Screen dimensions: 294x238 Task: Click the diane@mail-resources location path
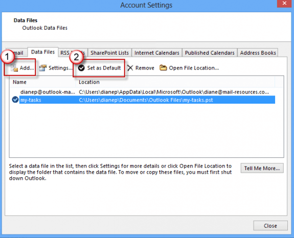(x=174, y=92)
